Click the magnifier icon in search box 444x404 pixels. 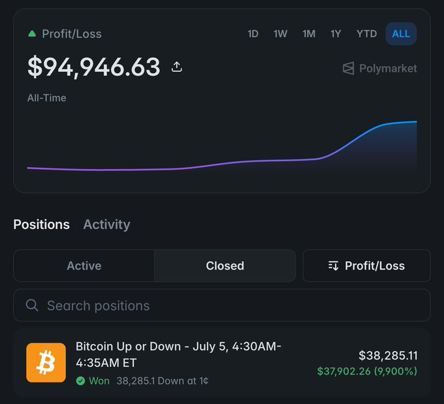point(32,305)
